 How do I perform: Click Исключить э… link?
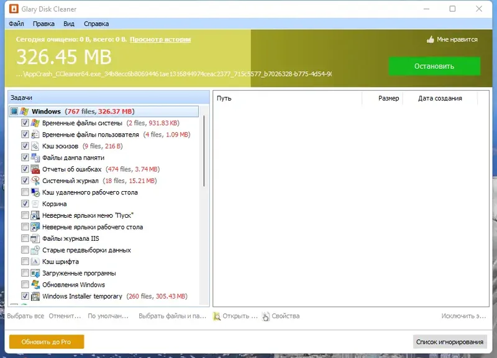pyautogui.click(x=463, y=316)
